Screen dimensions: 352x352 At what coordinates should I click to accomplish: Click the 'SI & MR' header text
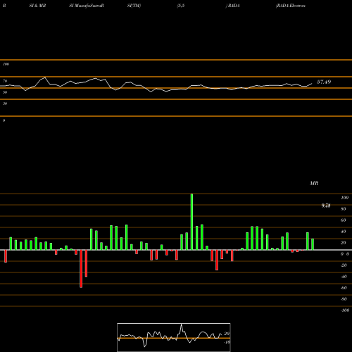pyautogui.click(x=37, y=6)
